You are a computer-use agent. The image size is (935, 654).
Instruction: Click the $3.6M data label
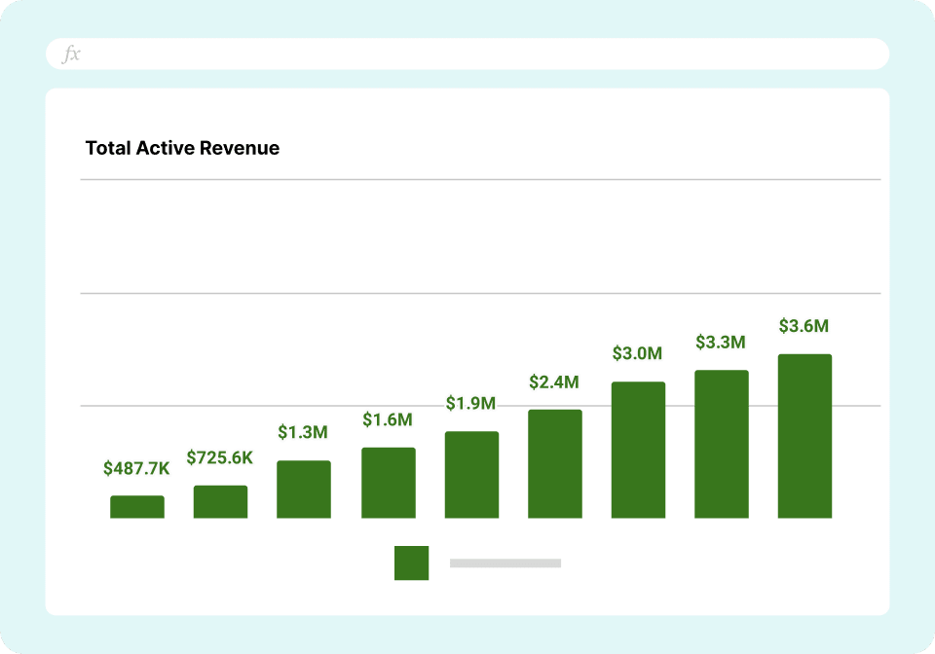(804, 327)
